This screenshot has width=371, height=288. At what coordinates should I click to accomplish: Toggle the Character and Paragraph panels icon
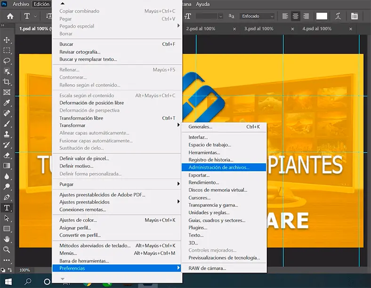coord(354,16)
